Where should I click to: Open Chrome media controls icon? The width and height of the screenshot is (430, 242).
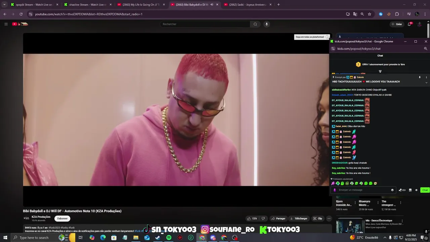[x=409, y=14]
